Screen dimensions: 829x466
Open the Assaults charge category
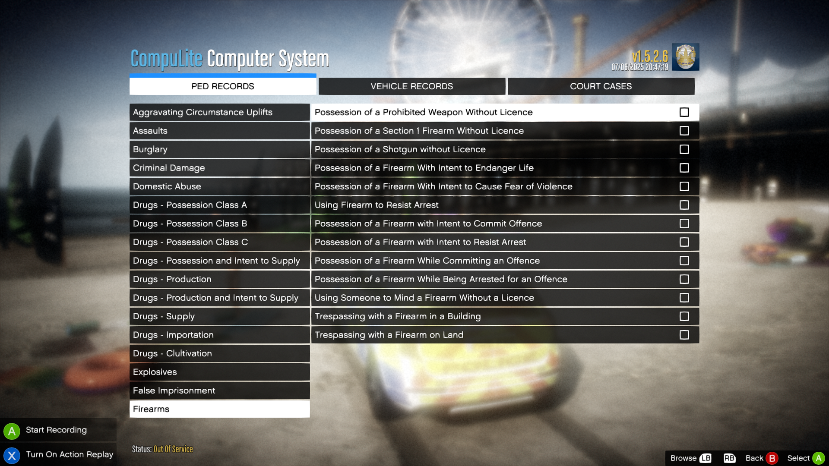[x=219, y=131]
